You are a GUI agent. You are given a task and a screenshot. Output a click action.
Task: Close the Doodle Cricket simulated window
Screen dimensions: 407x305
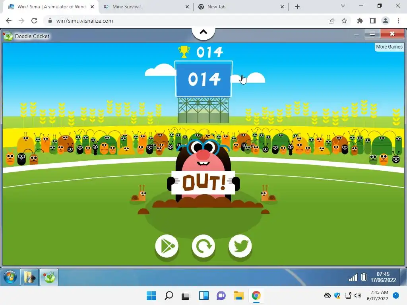click(x=392, y=34)
